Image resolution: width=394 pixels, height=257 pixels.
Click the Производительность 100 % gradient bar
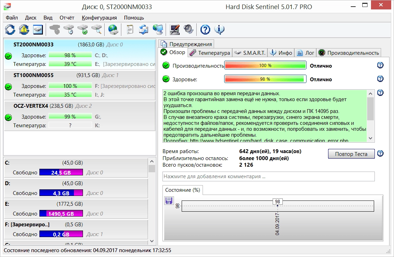point(265,65)
